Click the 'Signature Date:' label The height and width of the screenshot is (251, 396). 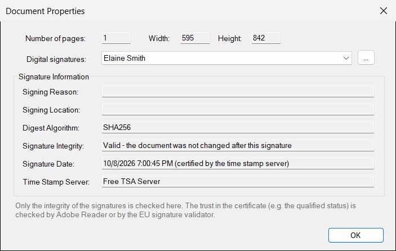pos(48,164)
